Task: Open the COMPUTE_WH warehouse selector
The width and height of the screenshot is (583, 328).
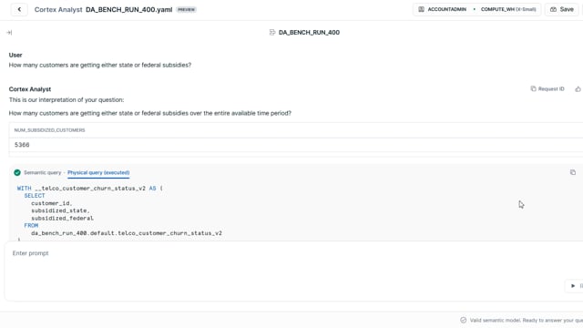Action: click(508, 9)
